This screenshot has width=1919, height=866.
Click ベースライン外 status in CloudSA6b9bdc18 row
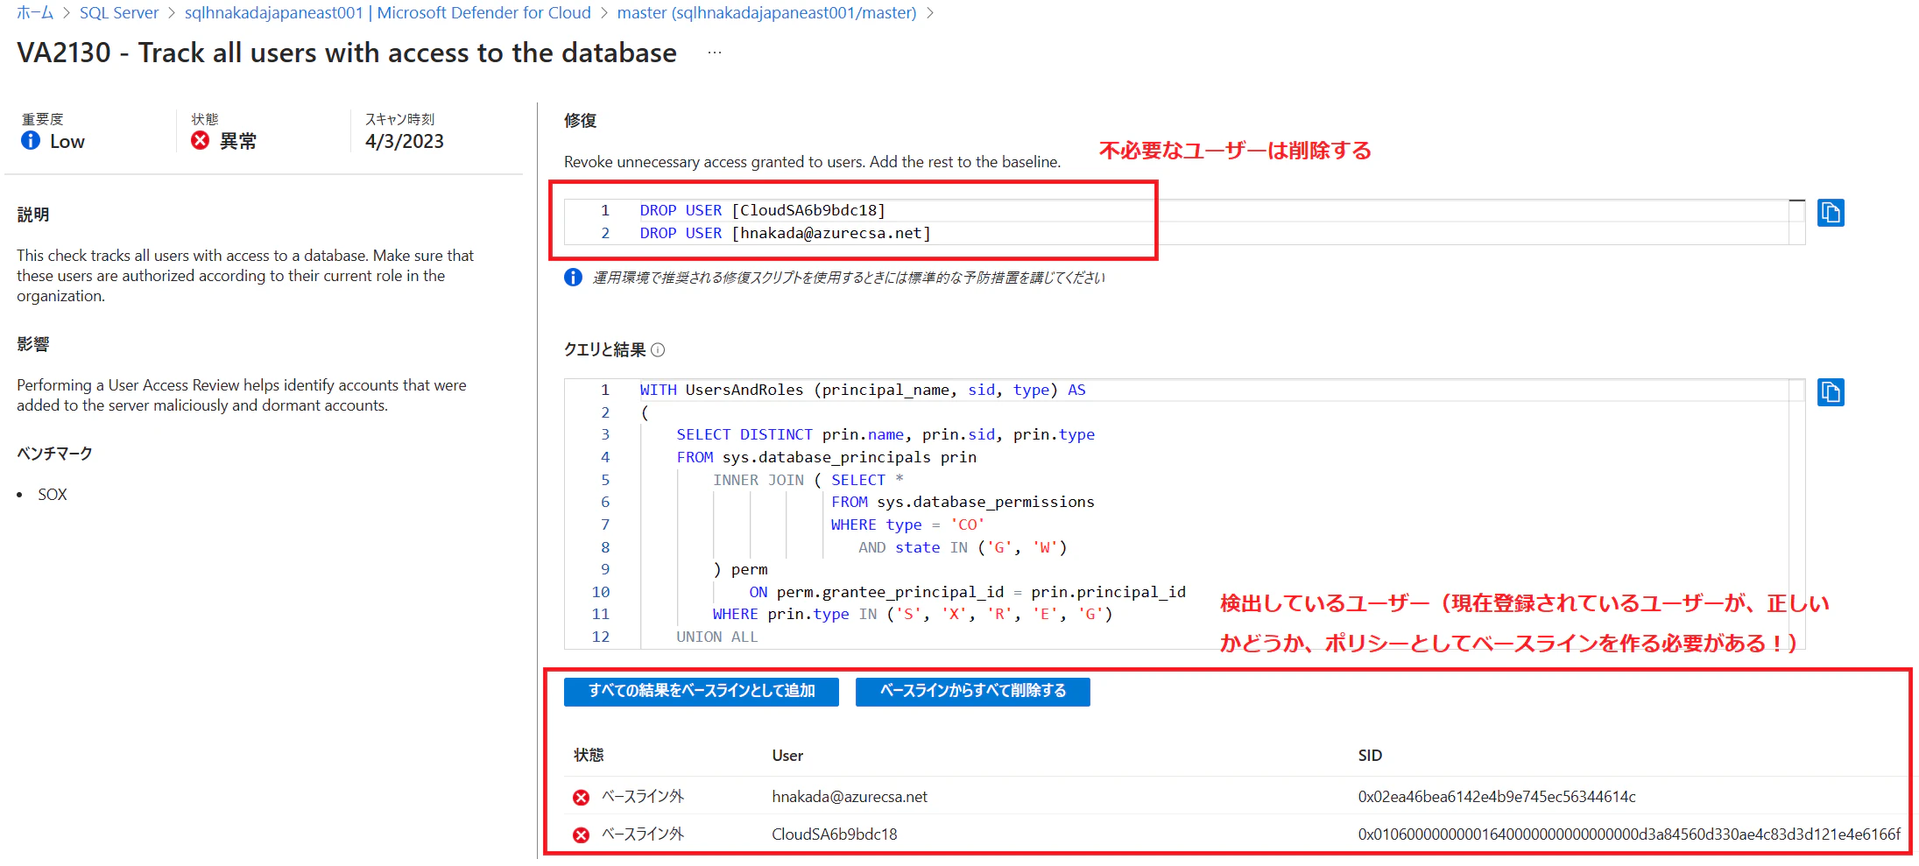(x=643, y=834)
